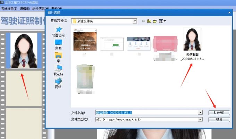Expand the 文件名 dropdown arrow
The width and height of the screenshot is (236, 139).
(200, 112)
